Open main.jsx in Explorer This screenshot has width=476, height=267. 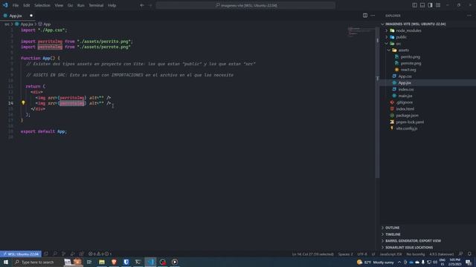point(405,96)
